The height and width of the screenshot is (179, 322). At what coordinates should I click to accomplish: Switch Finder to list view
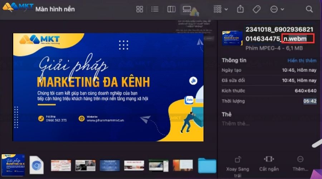click(x=155, y=9)
